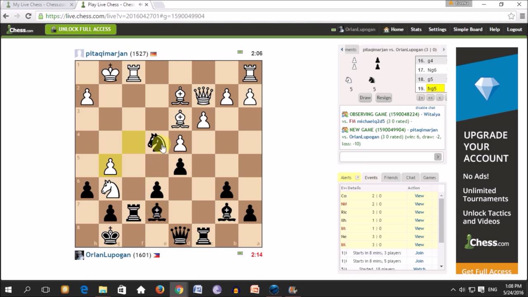Pop out the Alerts tab icon
Image resolution: width=528 pixels, height=297 pixels.
(x=357, y=178)
